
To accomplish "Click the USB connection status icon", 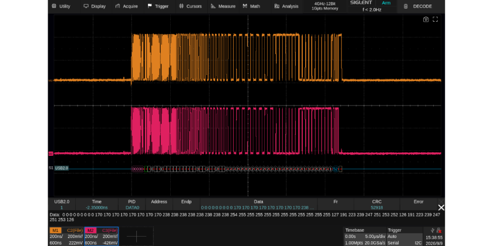I will [x=433, y=230].
